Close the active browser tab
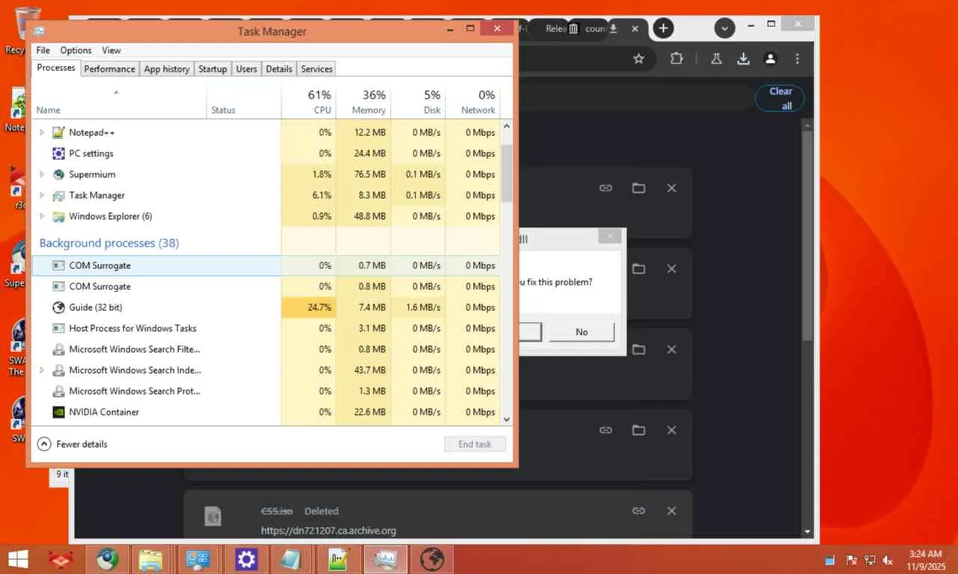Viewport: 958px width, 574px height. [x=635, y=28]
